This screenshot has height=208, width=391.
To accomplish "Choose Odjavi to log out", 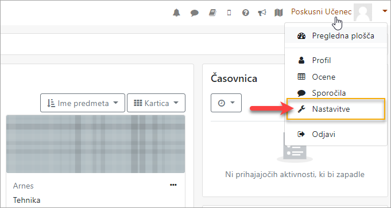I will pos(336,134).
